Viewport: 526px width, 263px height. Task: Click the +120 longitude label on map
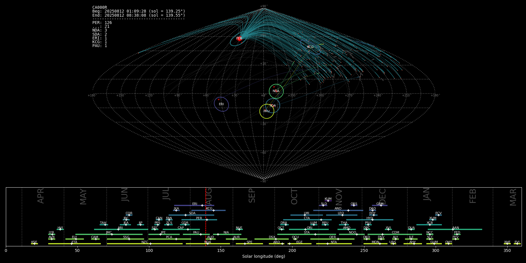pos(149,96)
